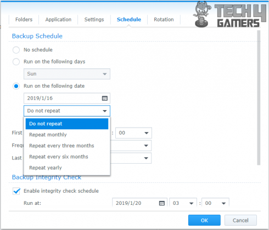Open calendar picker for backup date 2019/1/16
Screen dimensions: 269x230
coord(105,99)
